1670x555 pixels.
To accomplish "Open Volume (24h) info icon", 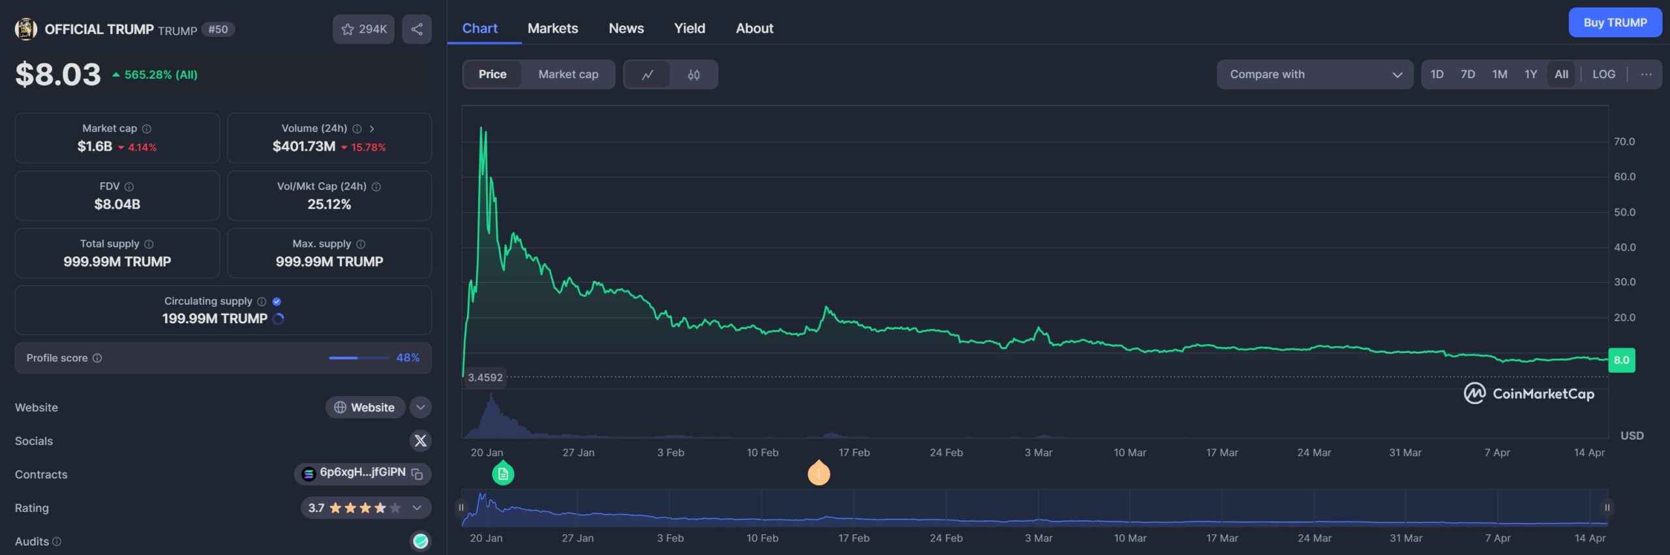I will point(357,129).
